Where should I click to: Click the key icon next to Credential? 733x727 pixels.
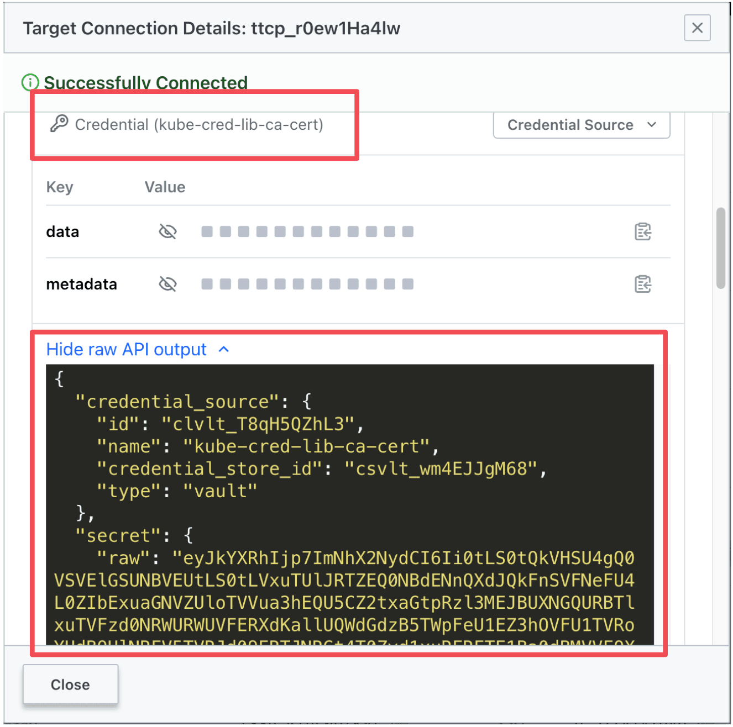pyautogui.click(x=59, y=124)
